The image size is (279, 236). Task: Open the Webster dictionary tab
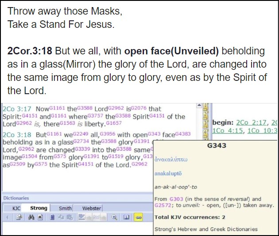click(x=92, y=208)
